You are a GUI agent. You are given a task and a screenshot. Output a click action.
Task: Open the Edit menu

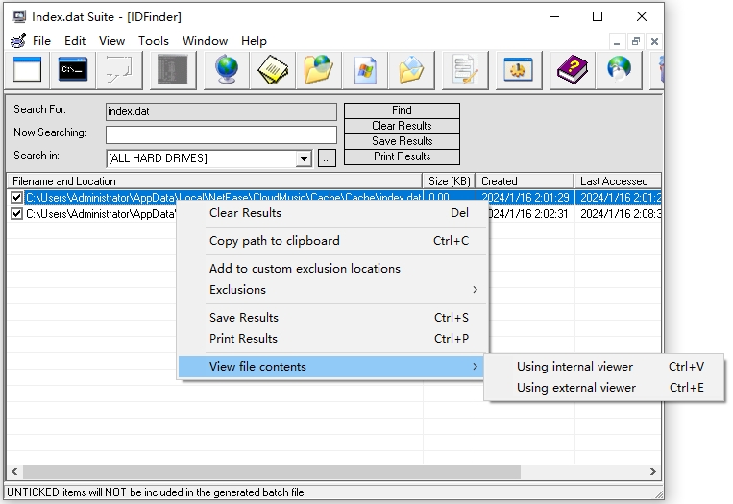pyautogui.click(x=75, y=41)
